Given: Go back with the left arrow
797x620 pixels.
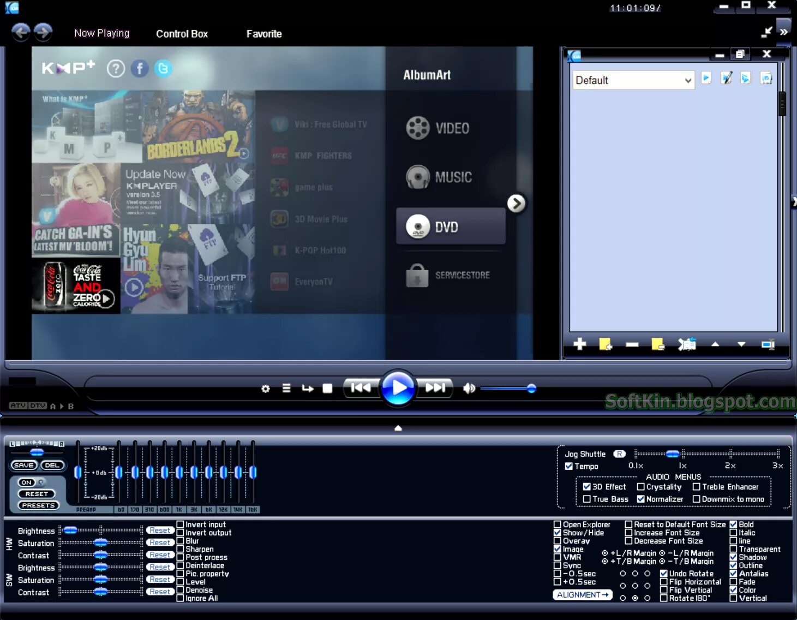Looking at the screenshot, I should (21, 32).
